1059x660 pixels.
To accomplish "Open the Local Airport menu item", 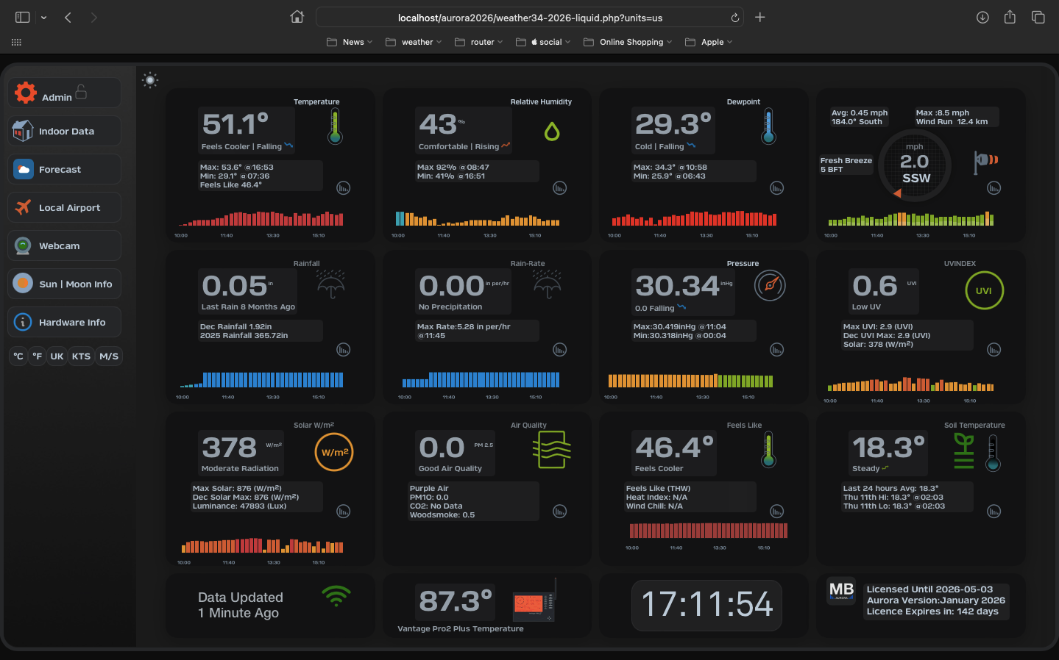I will (x=64, y=208).
